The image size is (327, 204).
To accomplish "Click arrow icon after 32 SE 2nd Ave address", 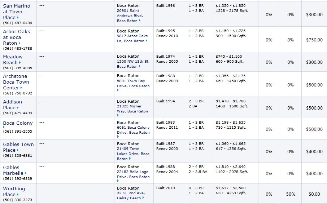I will point(143,198).
